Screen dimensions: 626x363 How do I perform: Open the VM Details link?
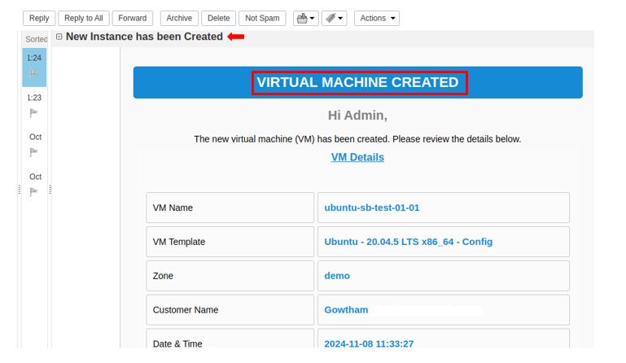357,157
